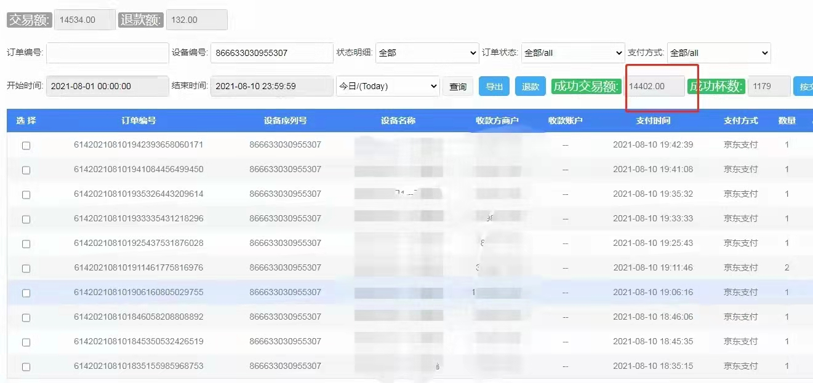The image size is (813, 383).
Task: Tick checkbox for order 61420210810194239365806​0171
Action: point(26,146)
